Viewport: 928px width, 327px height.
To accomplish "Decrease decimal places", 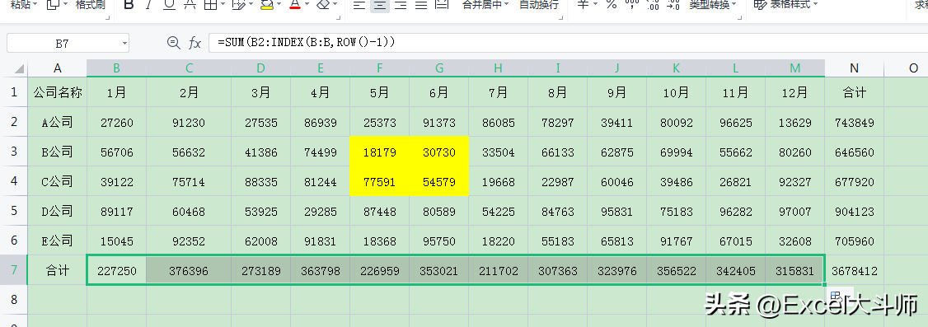I will tap(673, 5).
